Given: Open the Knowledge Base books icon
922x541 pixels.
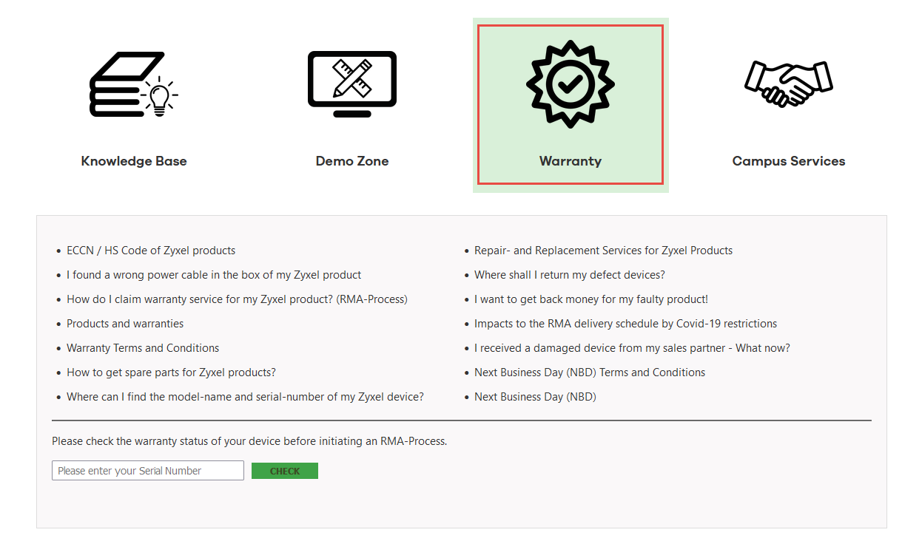Looking at the screenshot, I should (x=133, y=84).
